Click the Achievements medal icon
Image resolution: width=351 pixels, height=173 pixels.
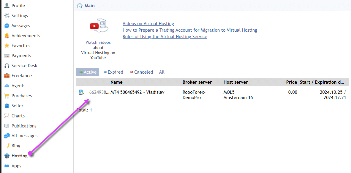point(7,36)
